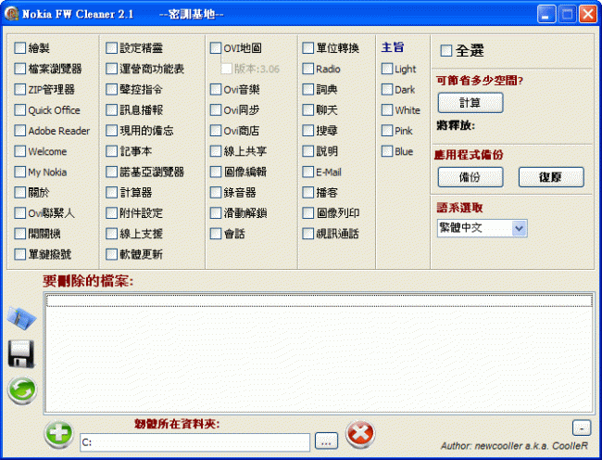Check the Pink theme checkbox
This screenshot has width=602, height=460.
tap(387, 131)
